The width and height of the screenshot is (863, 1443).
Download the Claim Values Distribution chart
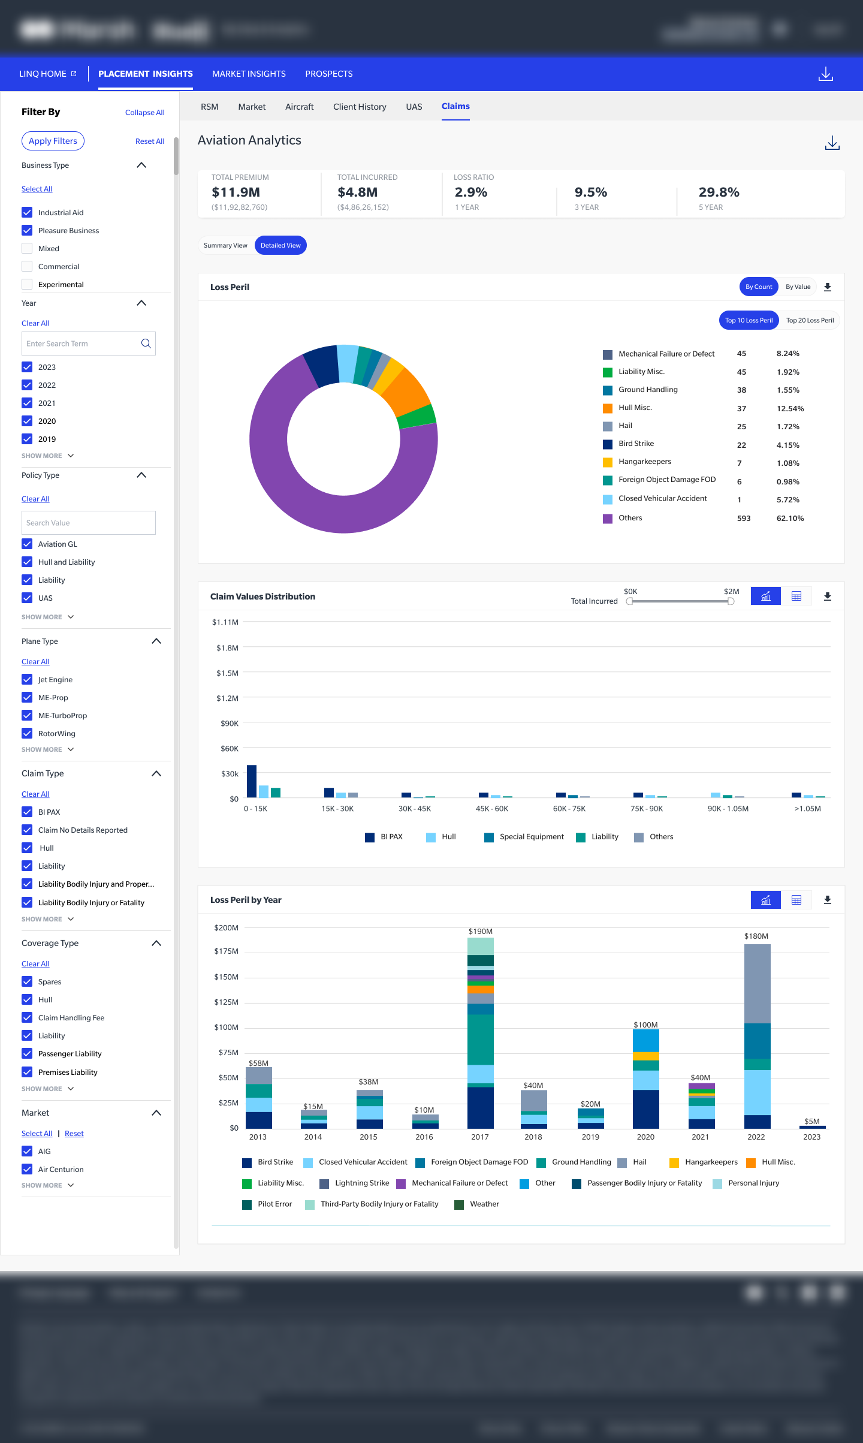[828, 597]
